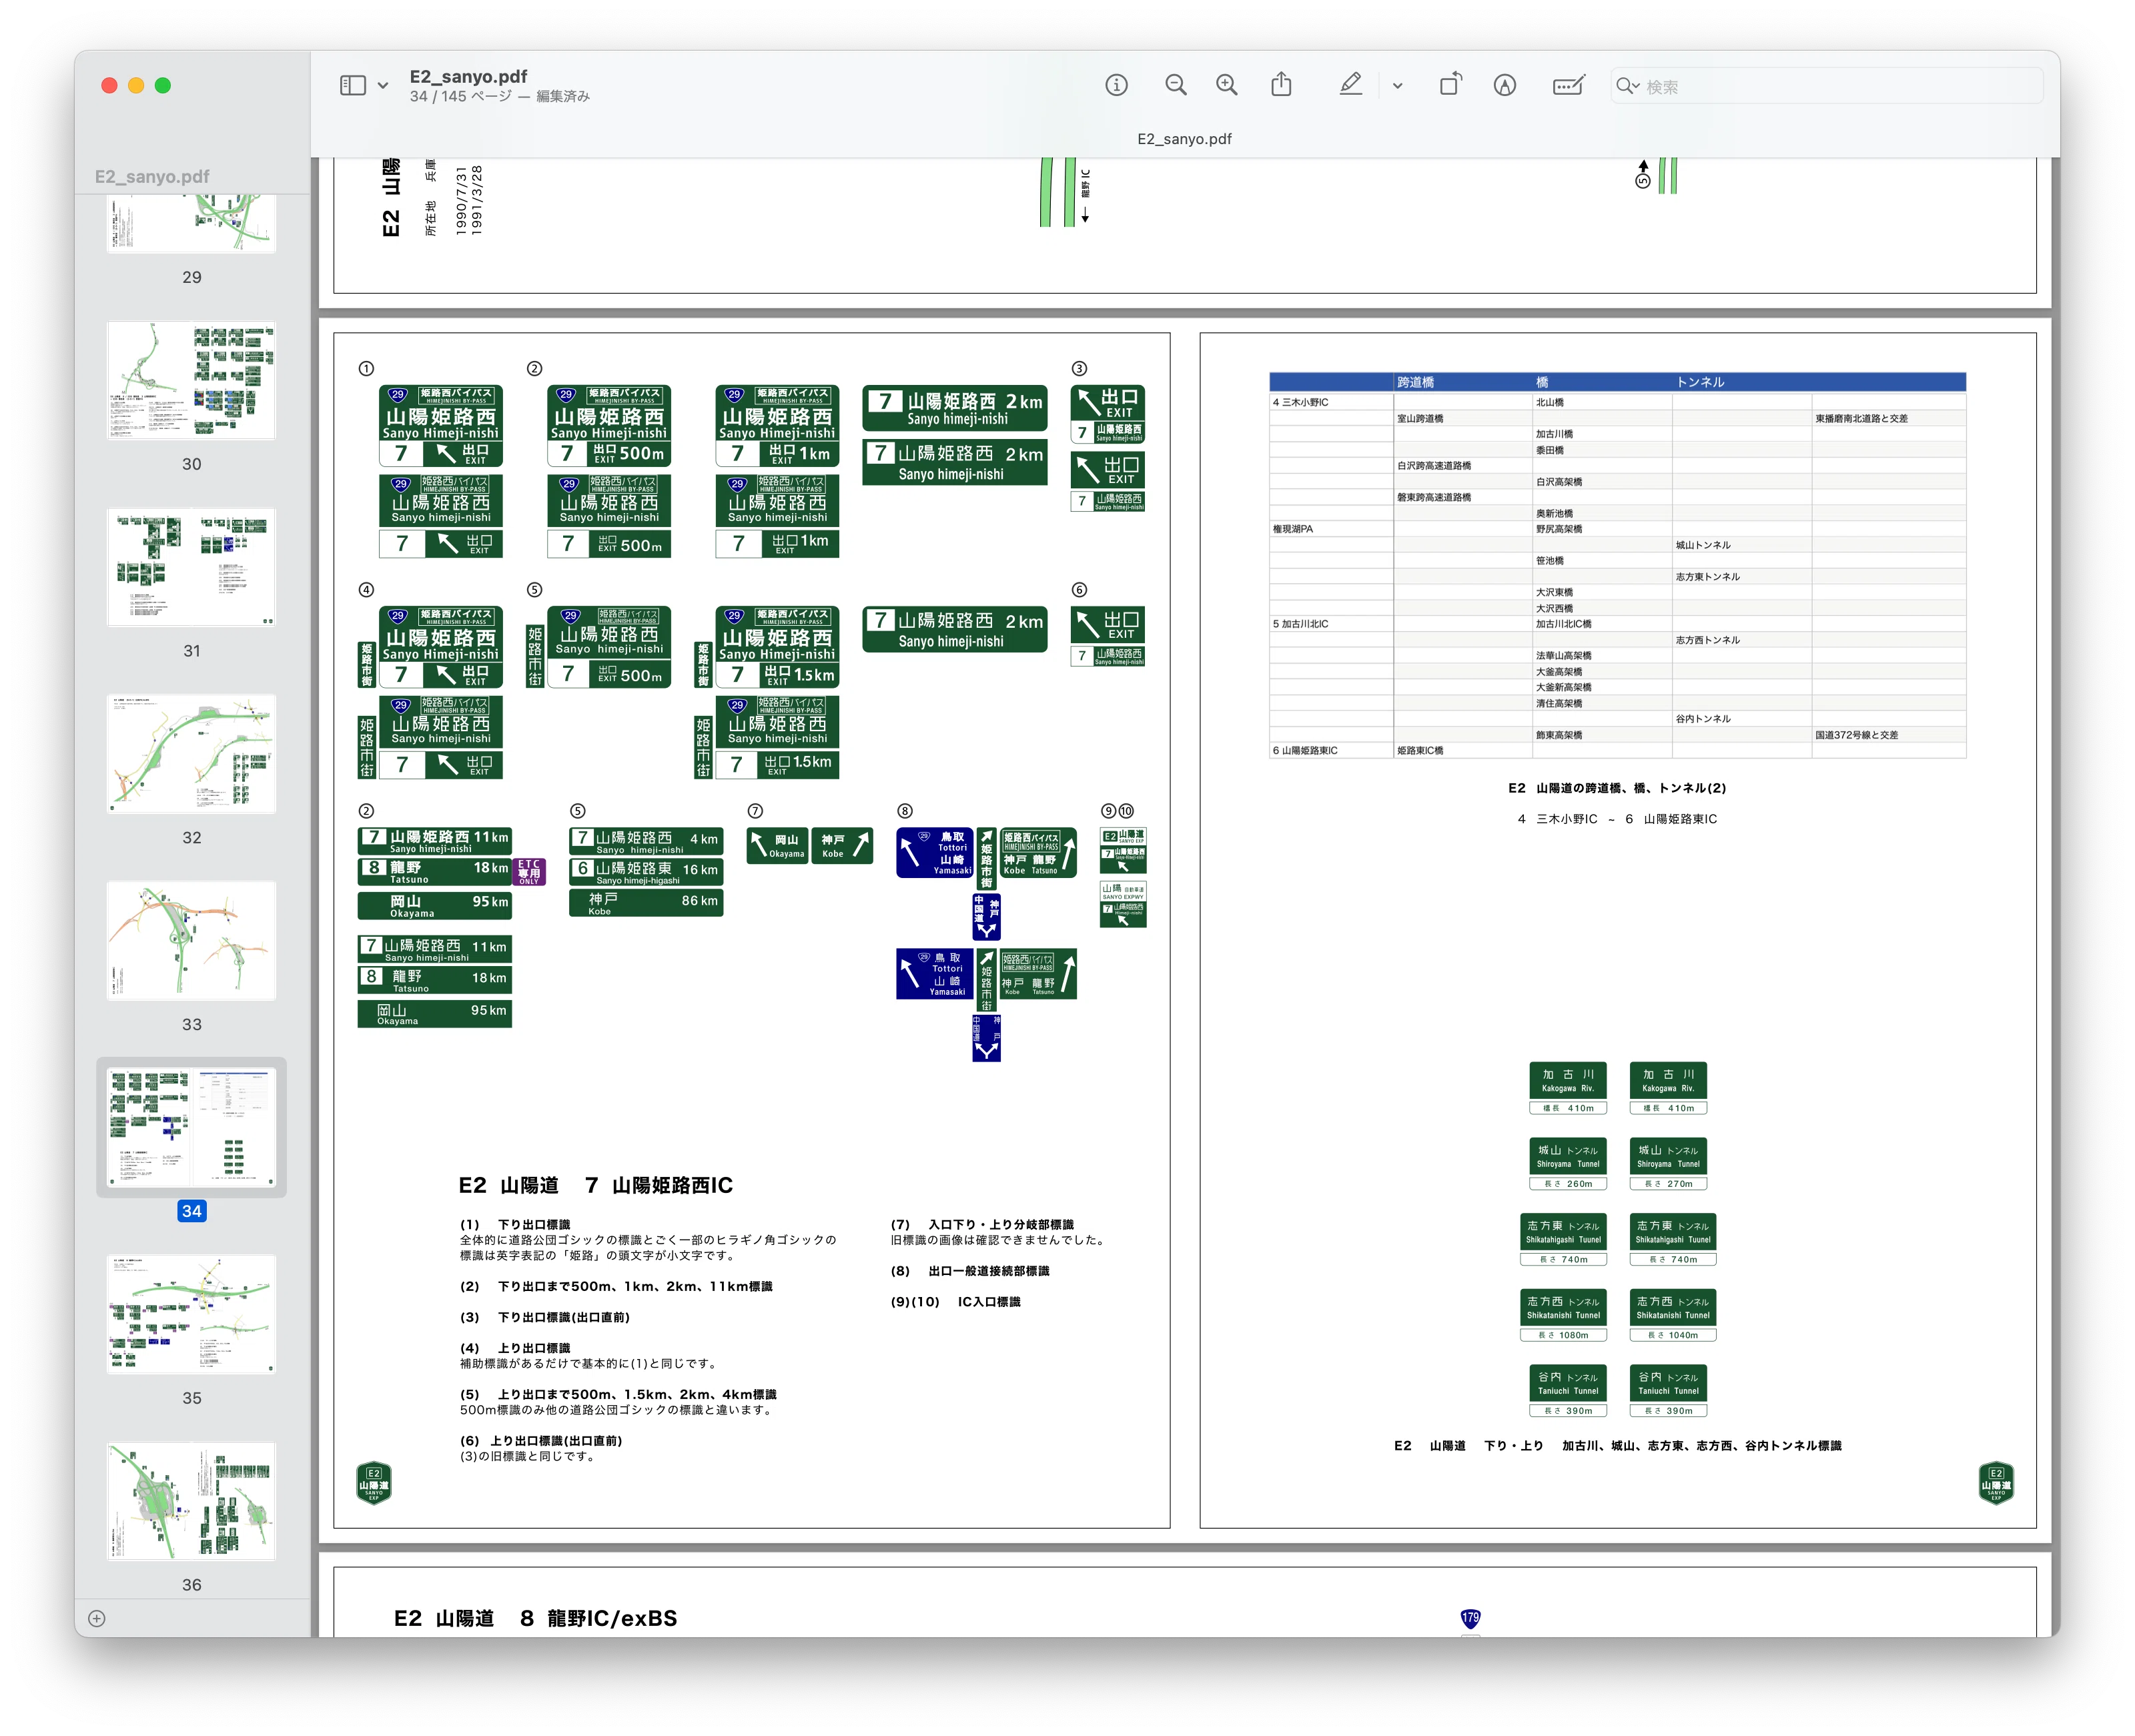This screenshot has width=2135, height=1736.
Task: Show the document inspector info
Action: tap(1116, 86)
